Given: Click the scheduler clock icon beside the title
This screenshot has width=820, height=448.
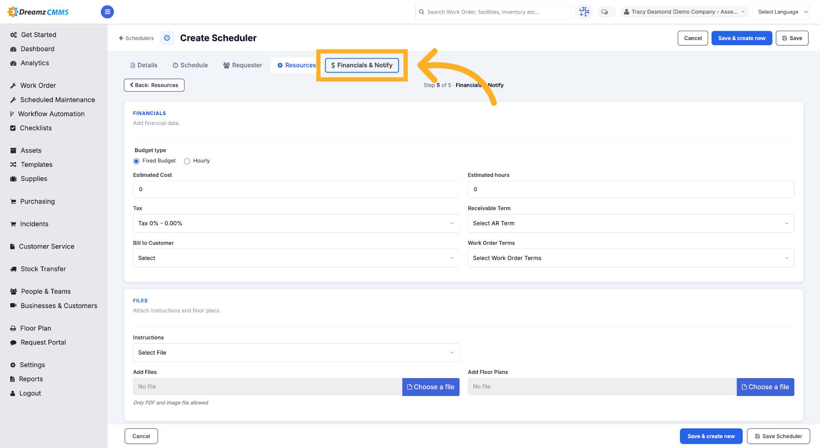Looking at the screenshot, I should pyautogui.click(x=167, y=38).
